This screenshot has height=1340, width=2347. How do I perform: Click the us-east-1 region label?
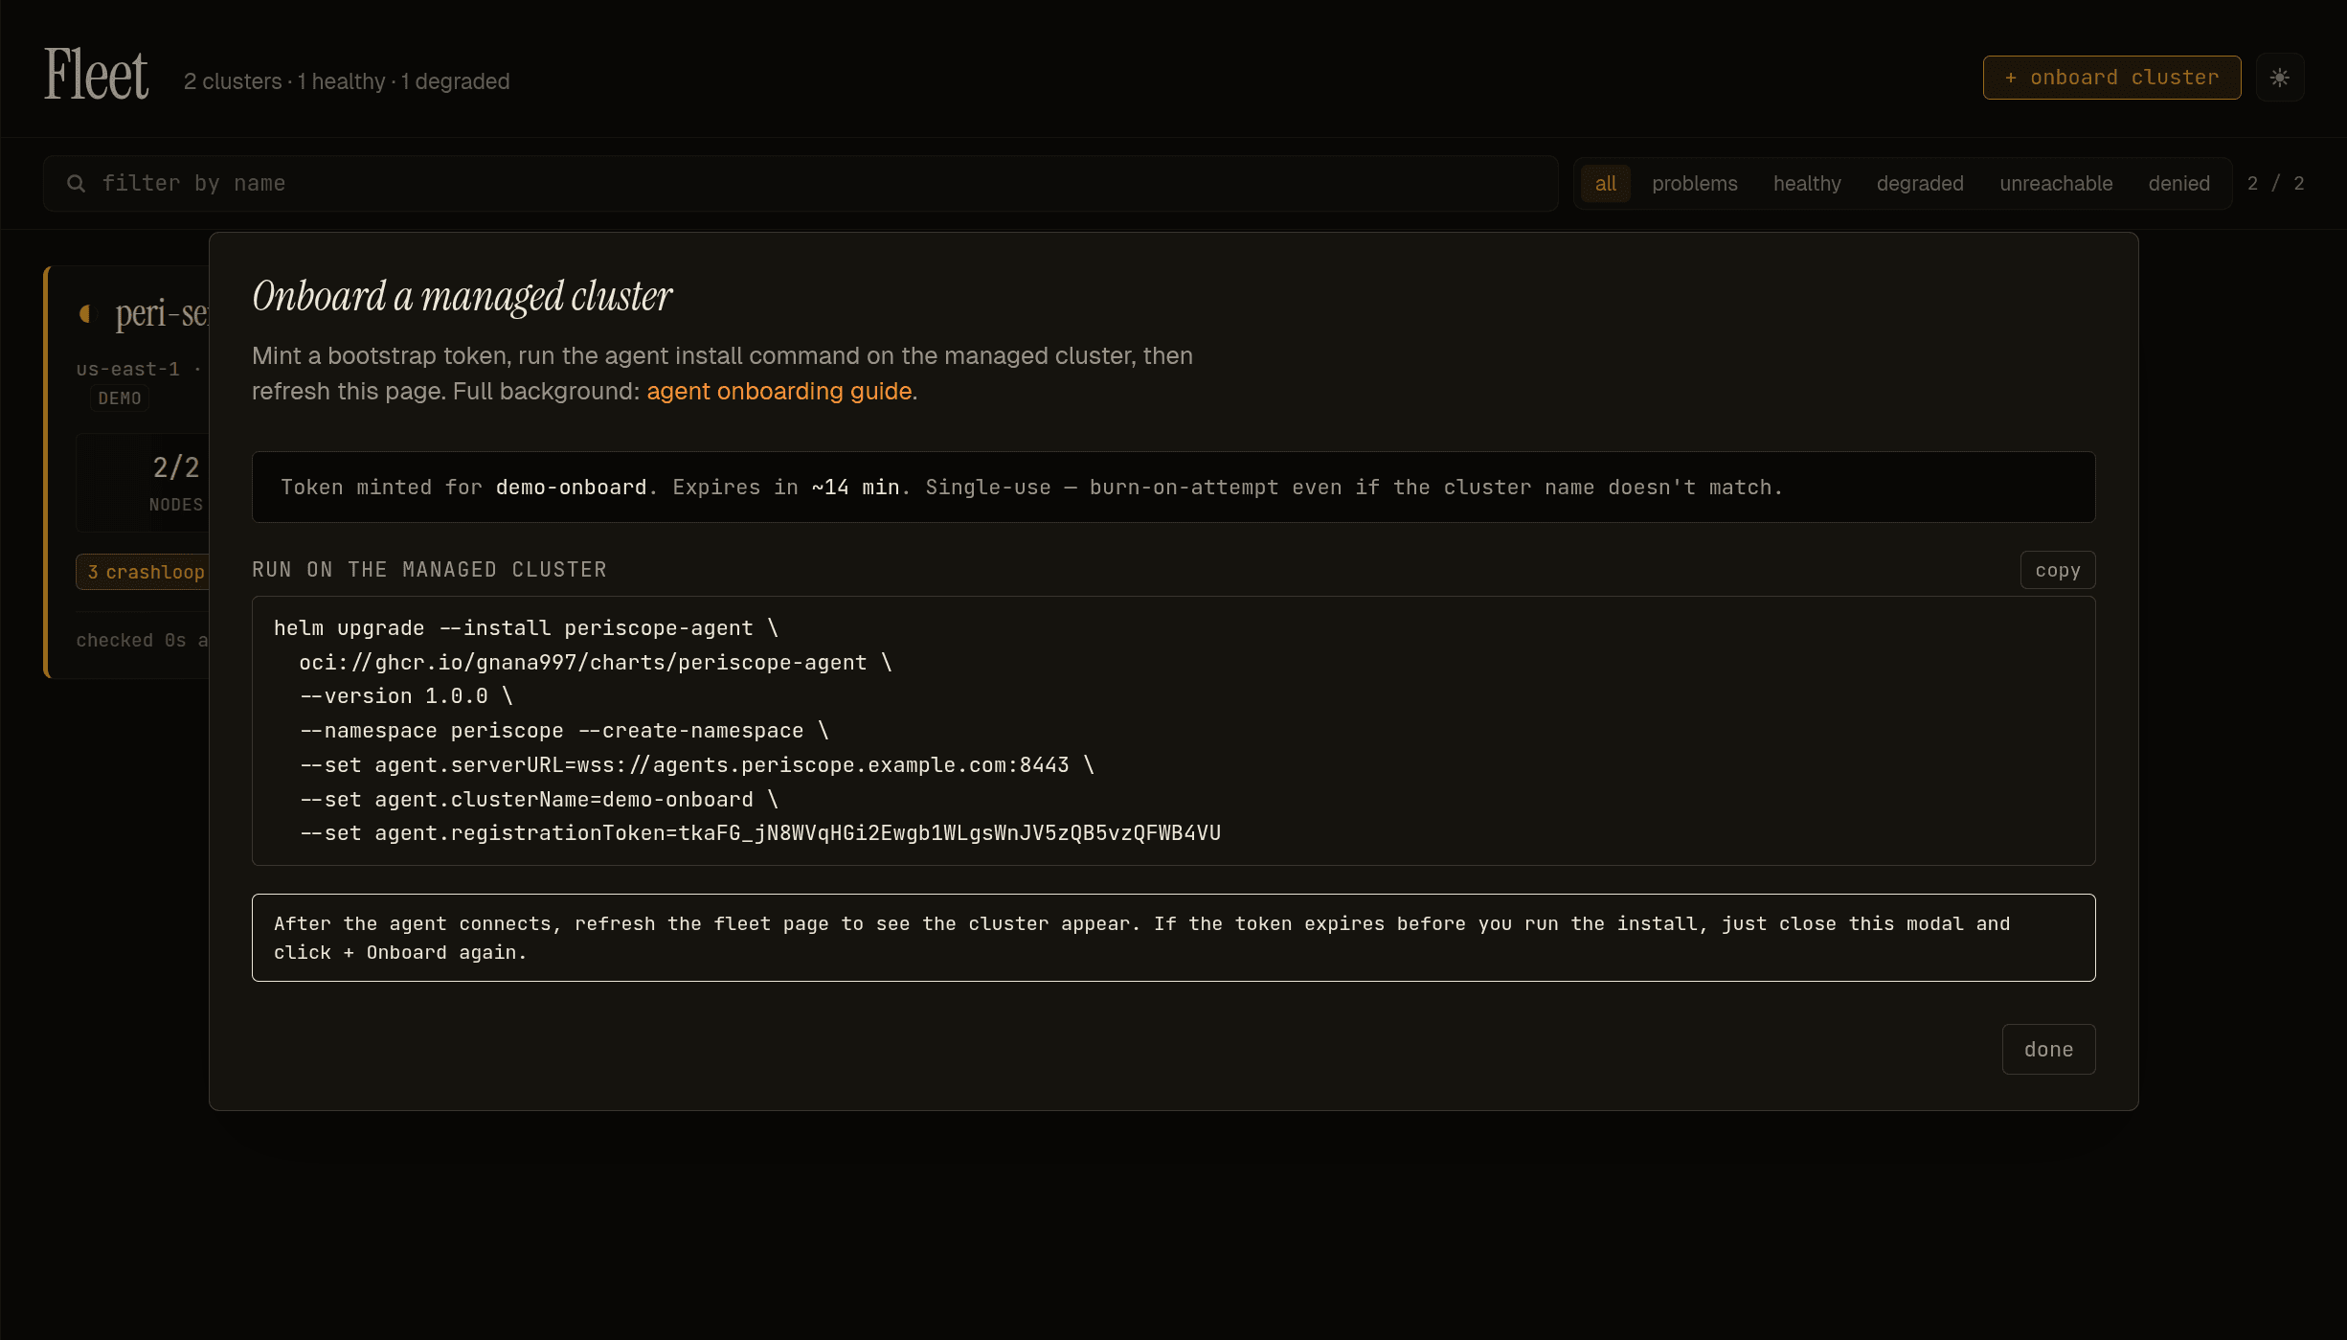(x=128, y=369)
